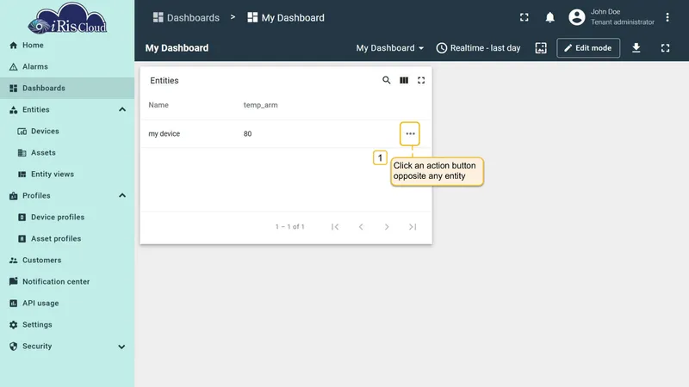This screenshot has width=689, height=387.
Task: Click the dashboard image export icon
Action: (x=541, y=48)
